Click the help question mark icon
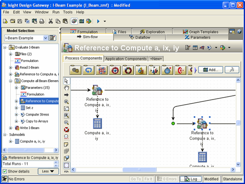Screen dimensions: 245x184 (239, 31)
